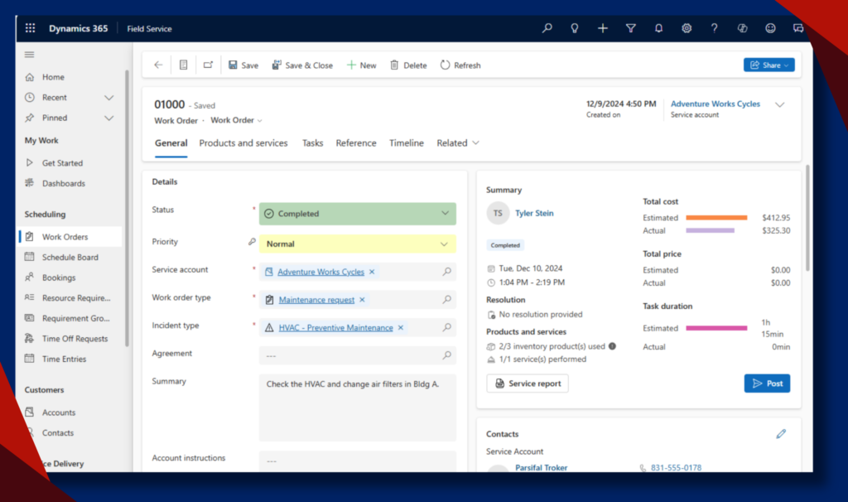Remove Adventure Works Cycles from Service account
Viewport: 848px width, 502px height.
[372, 272]
